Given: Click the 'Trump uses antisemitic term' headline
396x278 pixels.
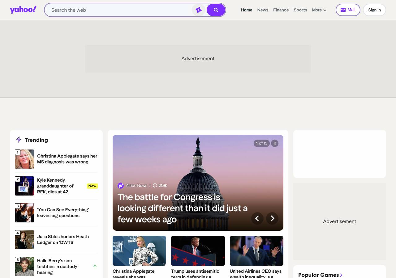Looking at the screenshot, I should [x=195, y=273].
